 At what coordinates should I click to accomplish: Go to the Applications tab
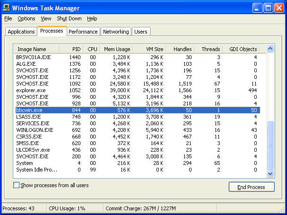[21, 32]
